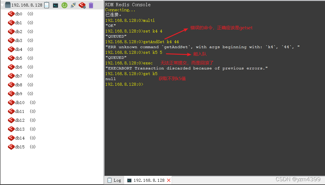The height and width of the screenshot is (185, 325).
Task: Delete connection with trash icon
Action: 91,5
